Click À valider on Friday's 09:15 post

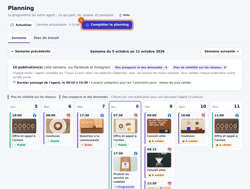tap(157, 175)
